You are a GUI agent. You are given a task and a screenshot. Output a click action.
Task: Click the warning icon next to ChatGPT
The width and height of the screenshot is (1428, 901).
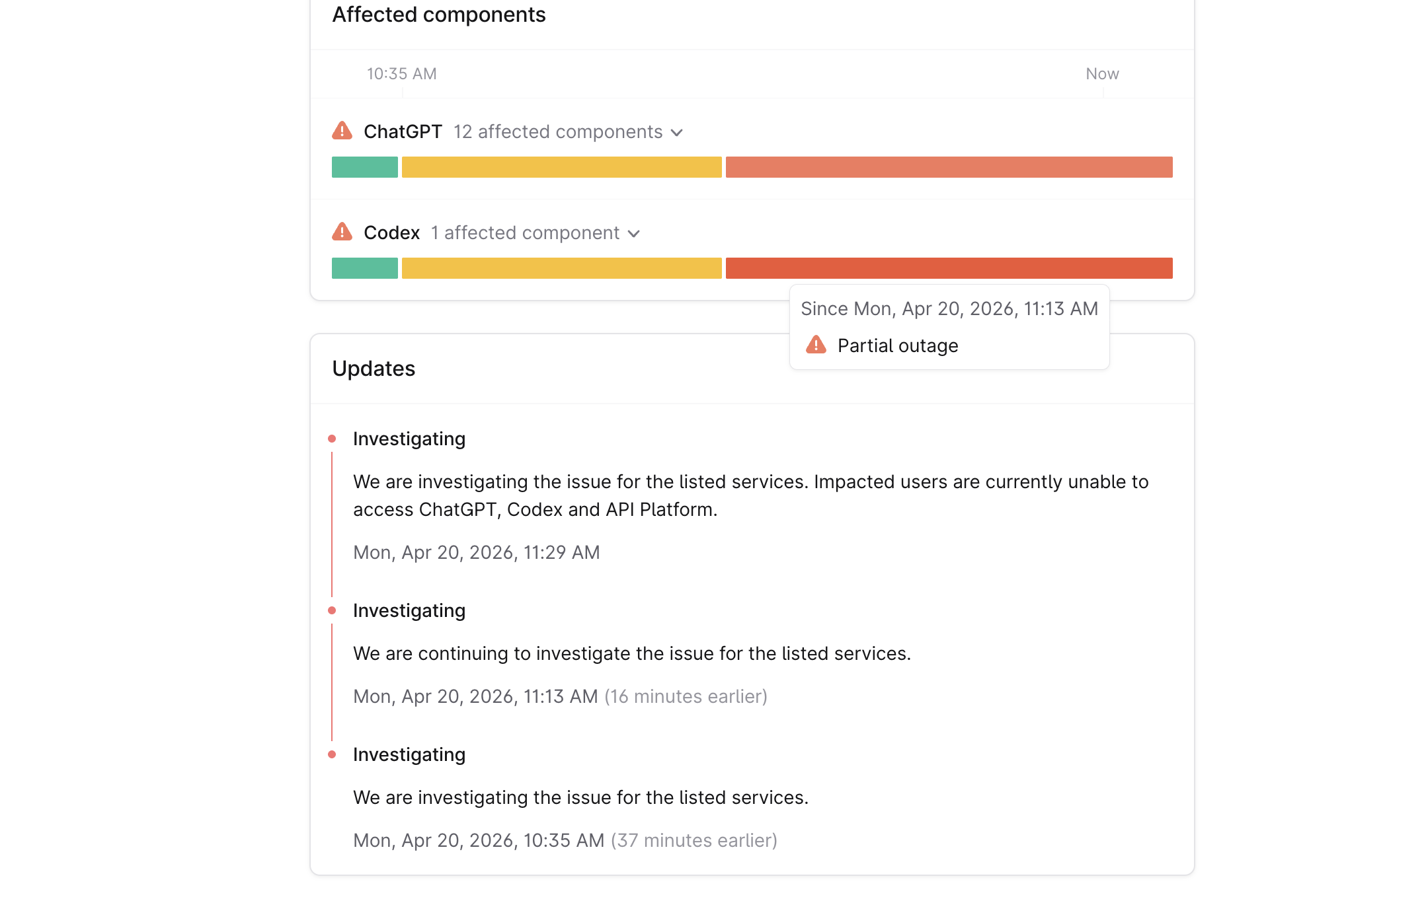[x=342, y=131]
